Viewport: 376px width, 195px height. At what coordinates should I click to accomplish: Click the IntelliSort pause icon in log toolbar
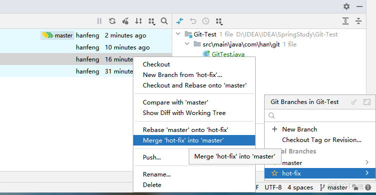coord(99,21)
